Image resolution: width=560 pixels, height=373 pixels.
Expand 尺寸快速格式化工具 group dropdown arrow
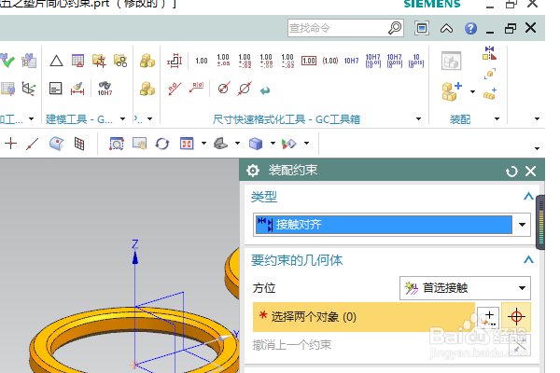[418, 118]
